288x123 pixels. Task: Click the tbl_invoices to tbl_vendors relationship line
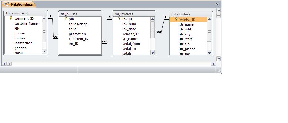pyautogui.click(x=163, y=26)
